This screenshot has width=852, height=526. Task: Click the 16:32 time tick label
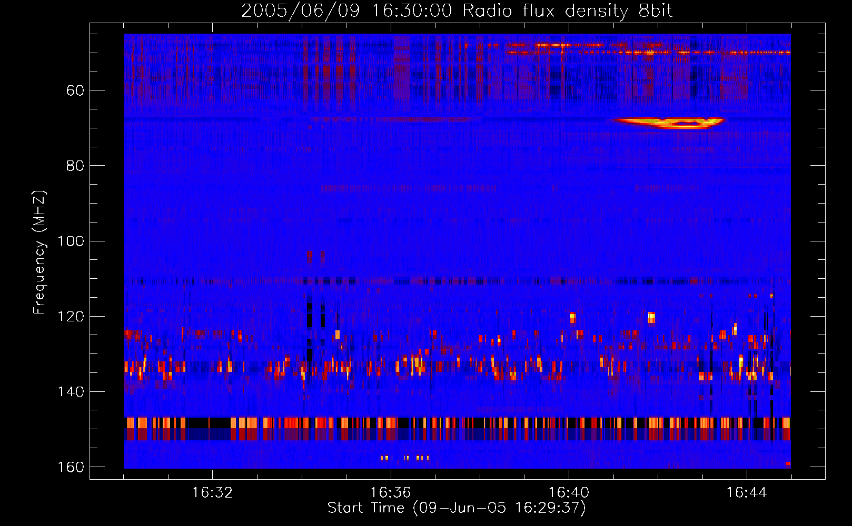212,492
